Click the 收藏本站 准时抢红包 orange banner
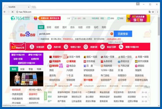Image resolution: width=162 pixels, height=109 pixels. coord(49,18)
